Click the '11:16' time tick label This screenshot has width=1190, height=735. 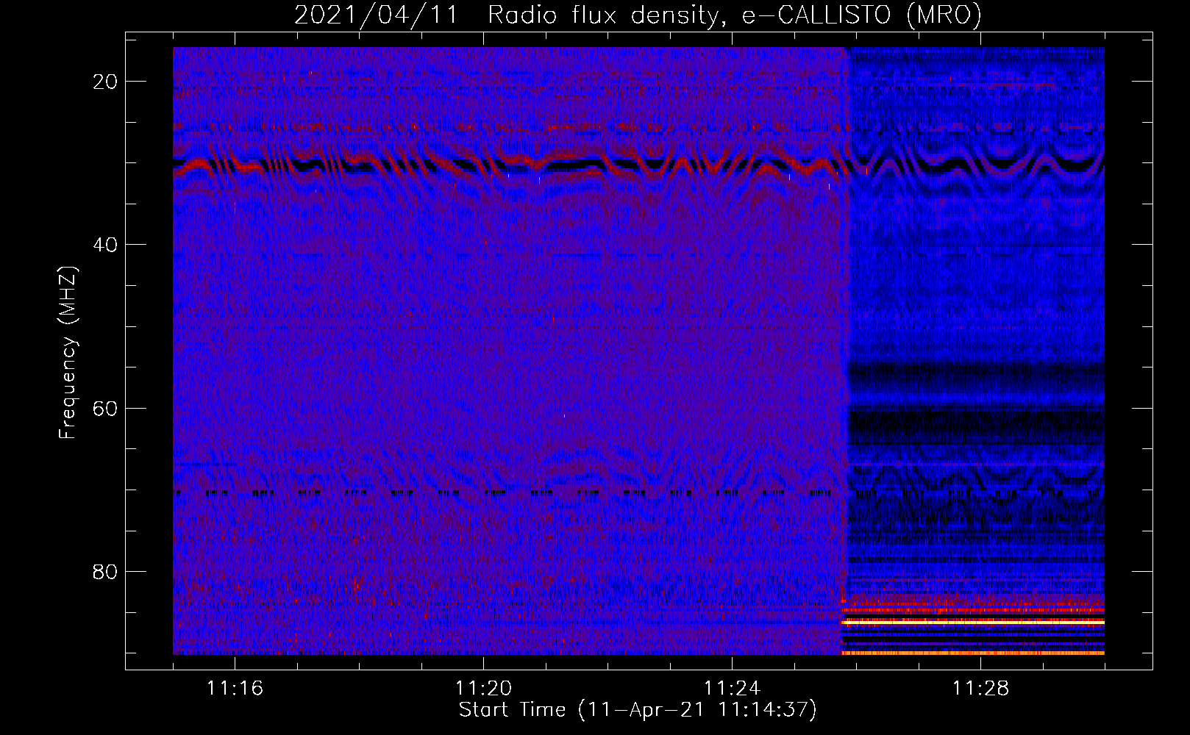point(235,689)
